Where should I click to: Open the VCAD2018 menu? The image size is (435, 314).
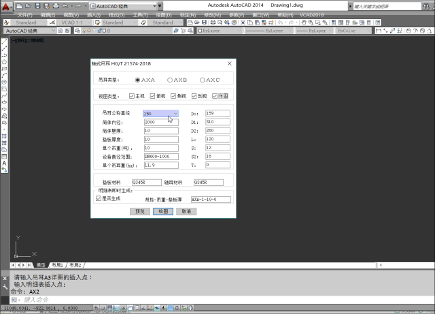pos(311,14)
